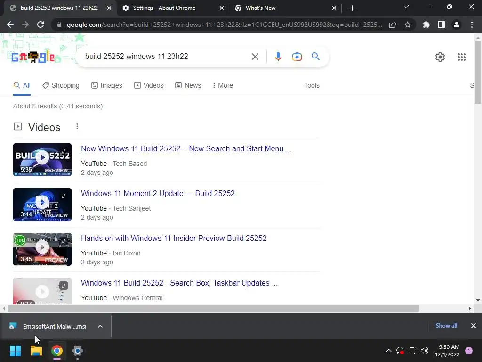Toggle Chrome side panel
Viewport: 482px width, 362px height.
[442, 25]
